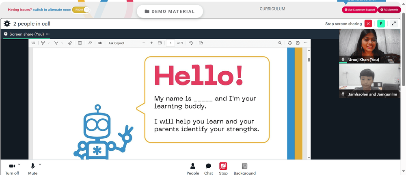The image size is (406, 175).
Task: Click the PDF add text box icon
Action: click(x=80, y=43)
